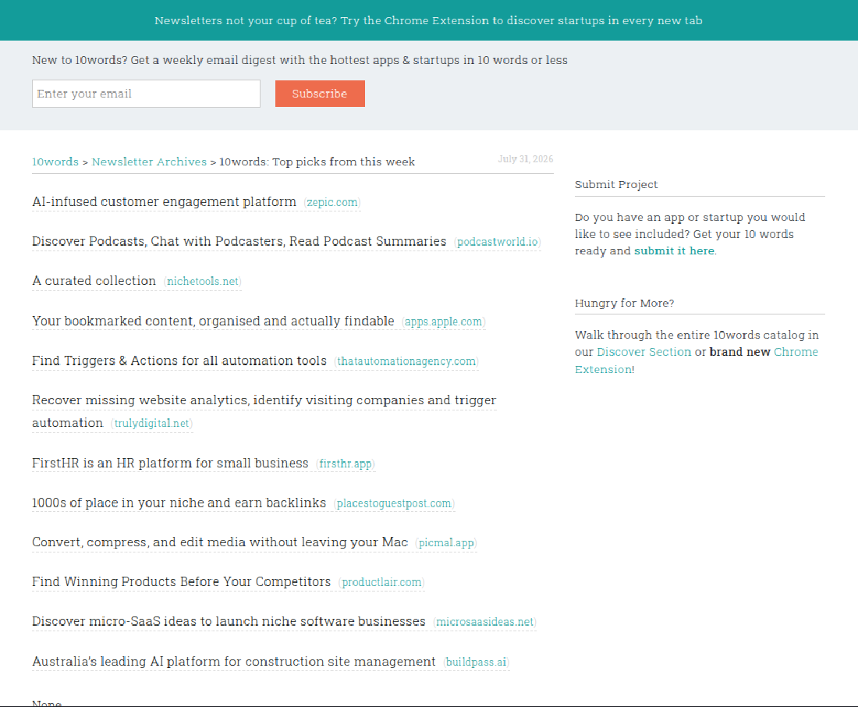Visit the placestoguestpost.com link

click(x=394, y=503)
